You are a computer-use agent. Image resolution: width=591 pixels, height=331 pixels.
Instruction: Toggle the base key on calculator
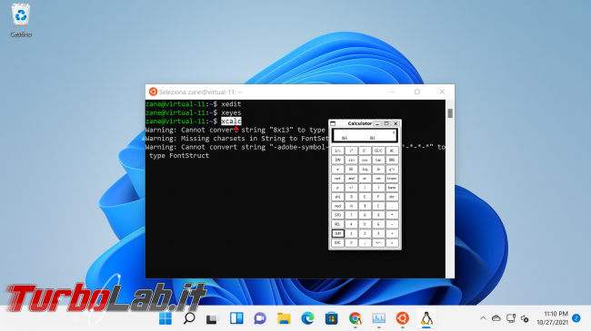coord(392,188)
